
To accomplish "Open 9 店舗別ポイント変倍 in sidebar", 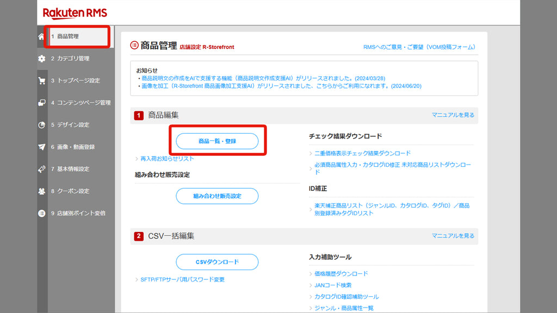I will click(x=78, y=213).
